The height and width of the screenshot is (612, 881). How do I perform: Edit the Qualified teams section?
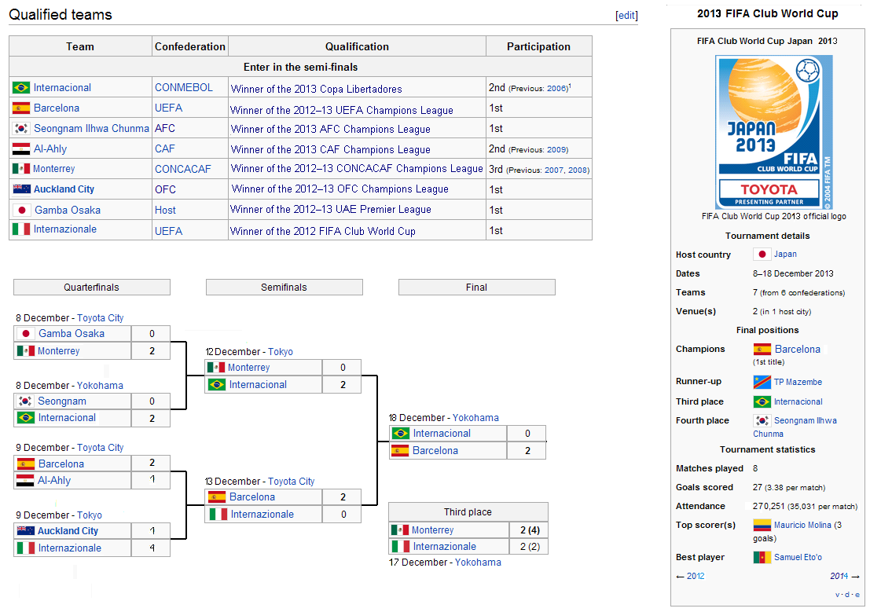click(x=626, y=16)
